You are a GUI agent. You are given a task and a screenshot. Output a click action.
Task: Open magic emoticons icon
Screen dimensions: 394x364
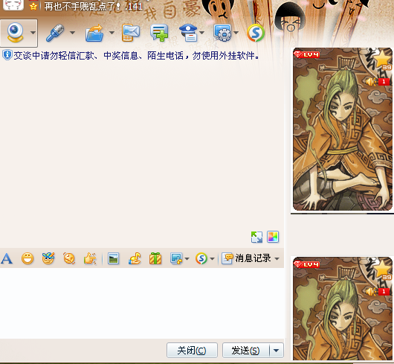pyautogui.click(x=48, y=258)
